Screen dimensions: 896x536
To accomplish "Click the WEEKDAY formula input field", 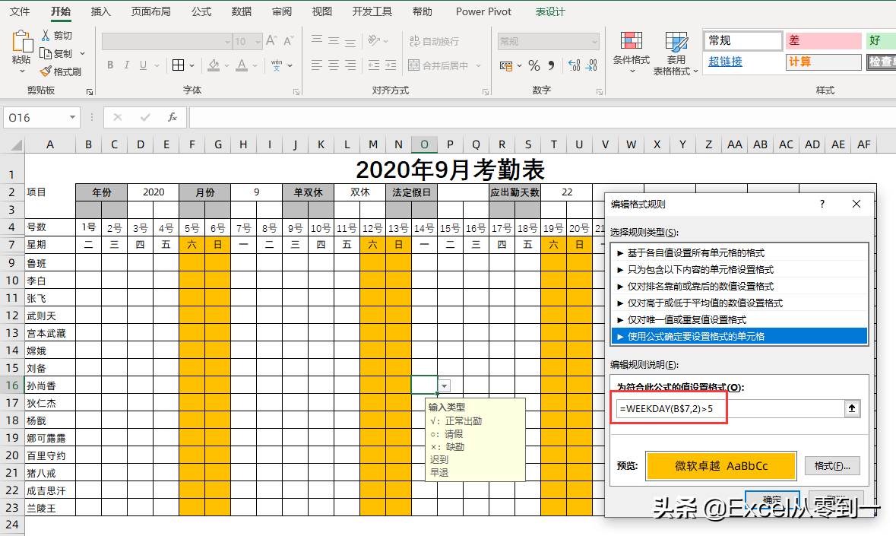I will click(x=730, y=408).
